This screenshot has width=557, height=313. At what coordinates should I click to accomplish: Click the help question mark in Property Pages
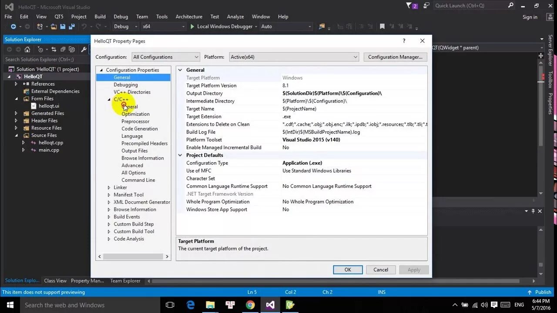coord(404,41)
